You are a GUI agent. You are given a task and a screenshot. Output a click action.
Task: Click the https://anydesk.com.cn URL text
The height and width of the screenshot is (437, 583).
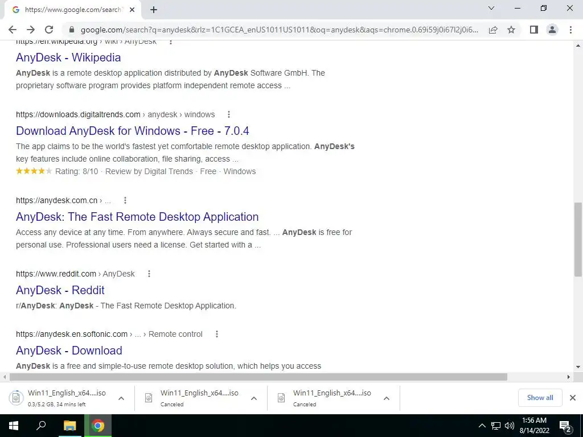pos(56,200)
